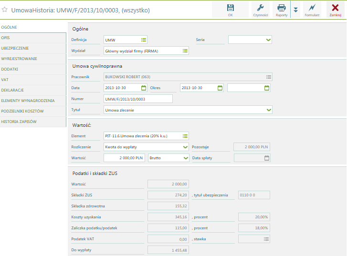Viewport: 347px width, 256px height.
Task: Expand the Tytuł dropdown
Action: (x=269, y=110)
